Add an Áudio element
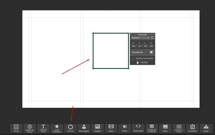Viewport: 215px width, 135px height. point(125,128)
